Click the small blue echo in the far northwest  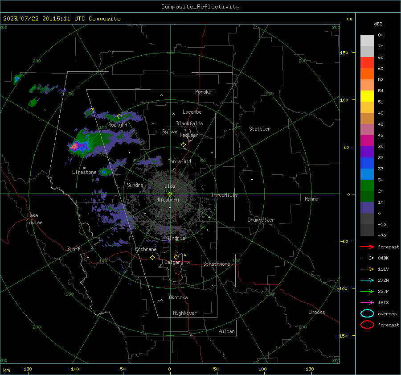tap(16, 79)
